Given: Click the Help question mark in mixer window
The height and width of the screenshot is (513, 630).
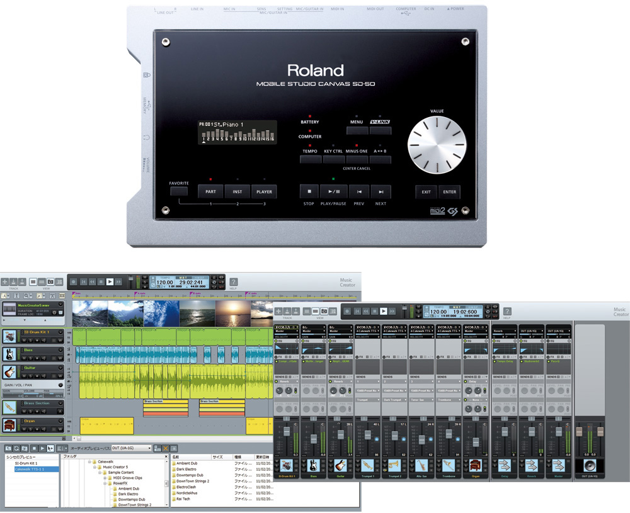Looking at the screenshot, I should pyautogui.click(x=507, y=311).
